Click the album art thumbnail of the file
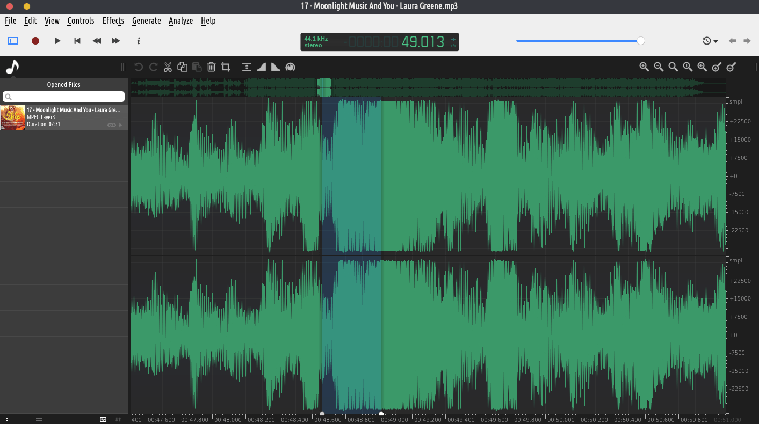Viewport: 759px width, 424px height. (13, 117)
